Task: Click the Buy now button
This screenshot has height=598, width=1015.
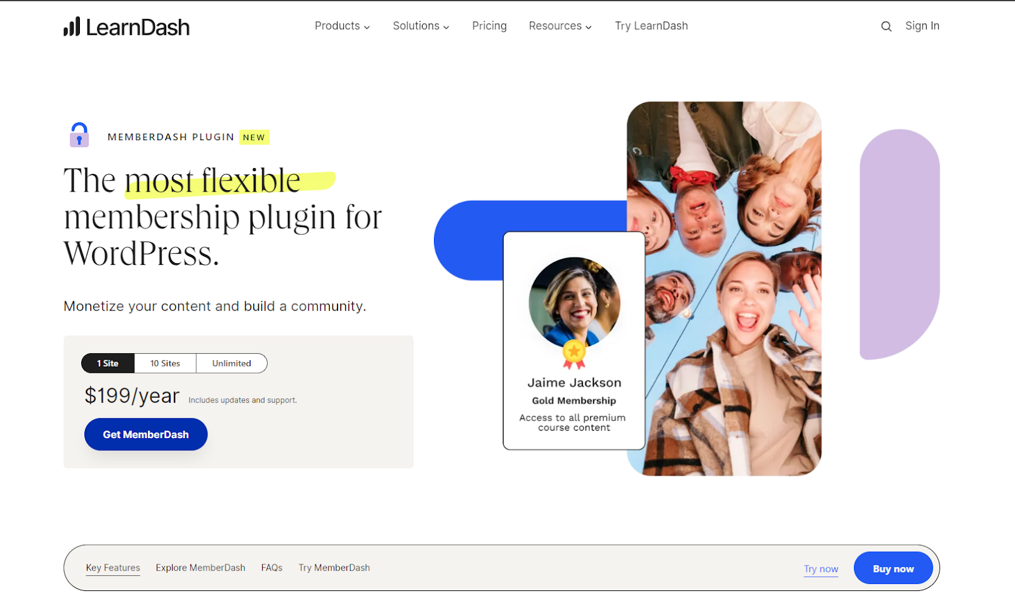Action: 893,568
